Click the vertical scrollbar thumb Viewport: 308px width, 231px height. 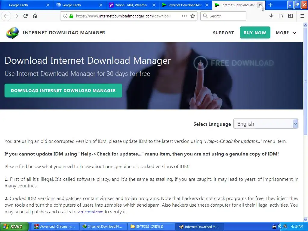point(305,81)
